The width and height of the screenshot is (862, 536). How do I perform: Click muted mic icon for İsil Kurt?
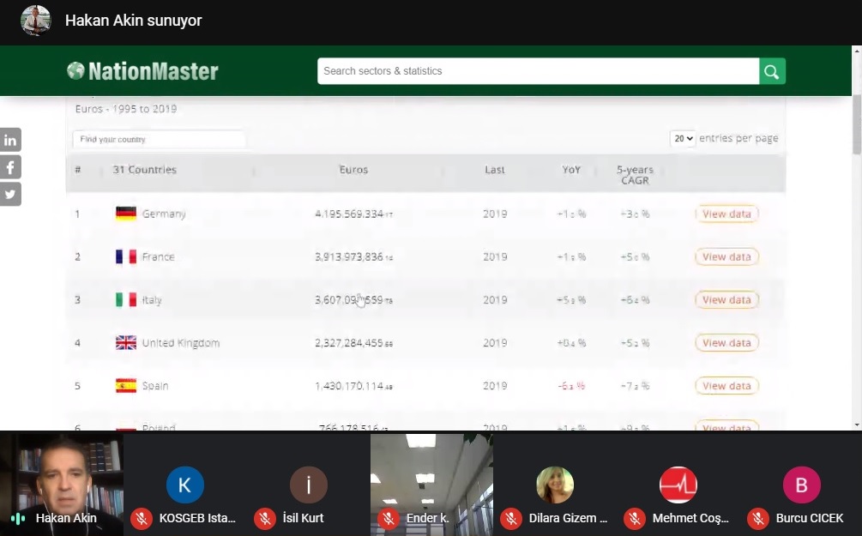264,518
